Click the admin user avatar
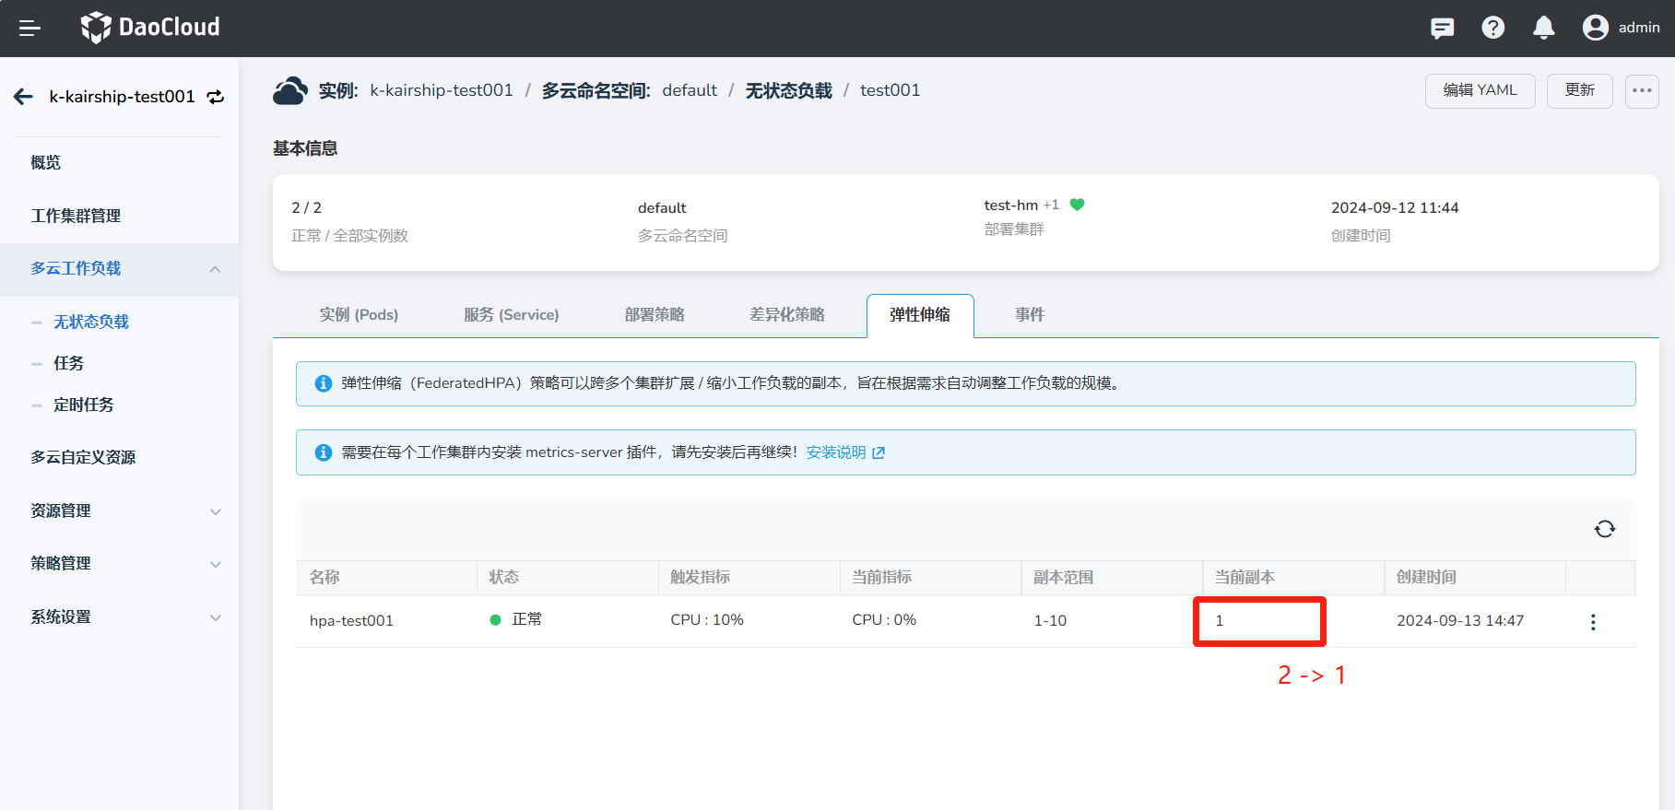1675x810 pixels. coord(1595,29)
